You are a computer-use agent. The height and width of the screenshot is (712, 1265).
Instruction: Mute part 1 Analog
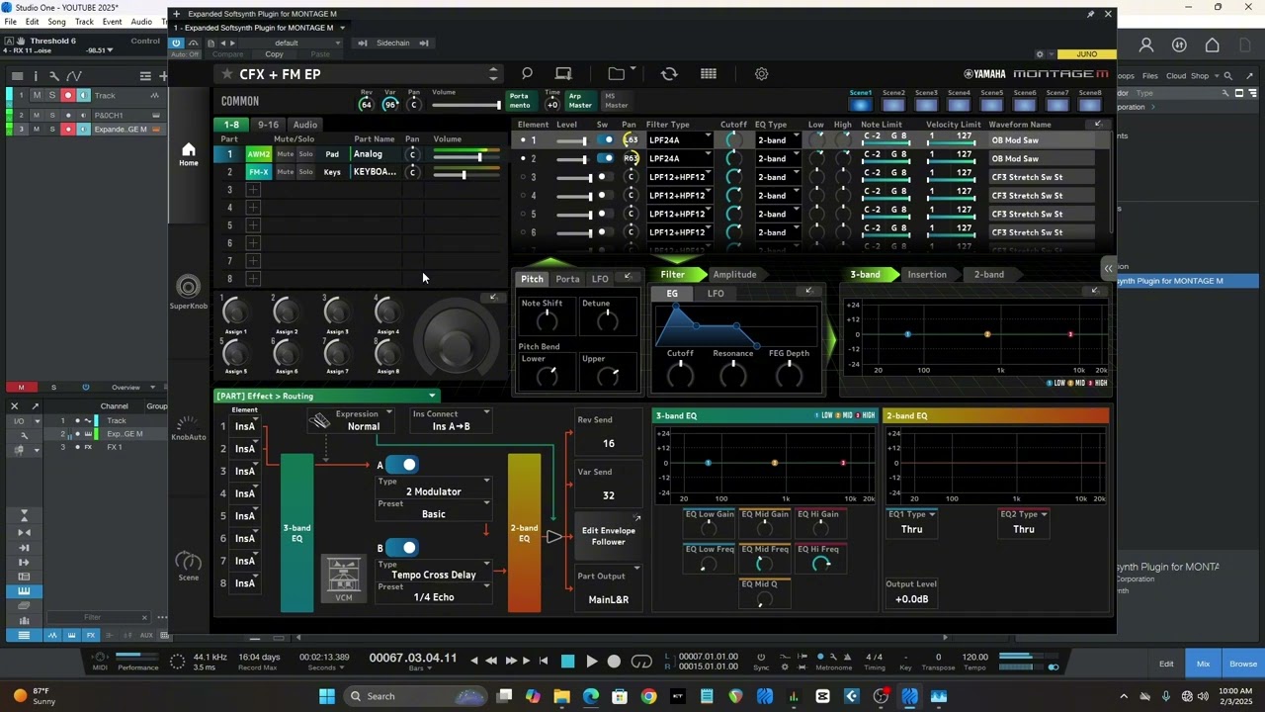[x=285, y=154]
